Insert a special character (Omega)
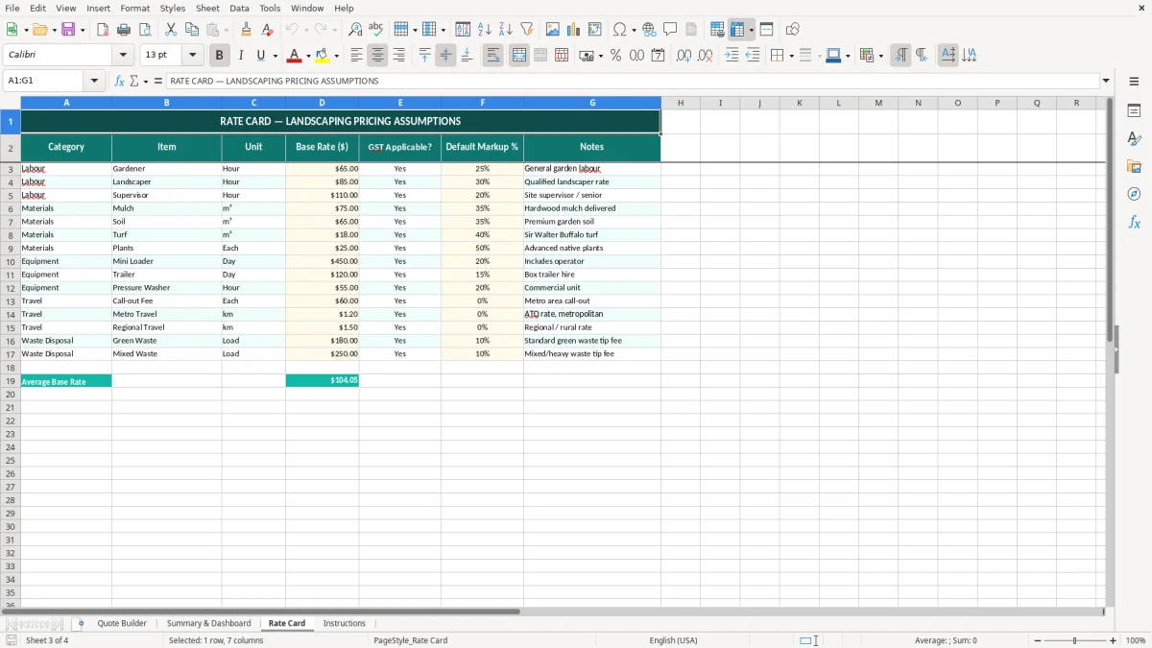 (619, 30)
